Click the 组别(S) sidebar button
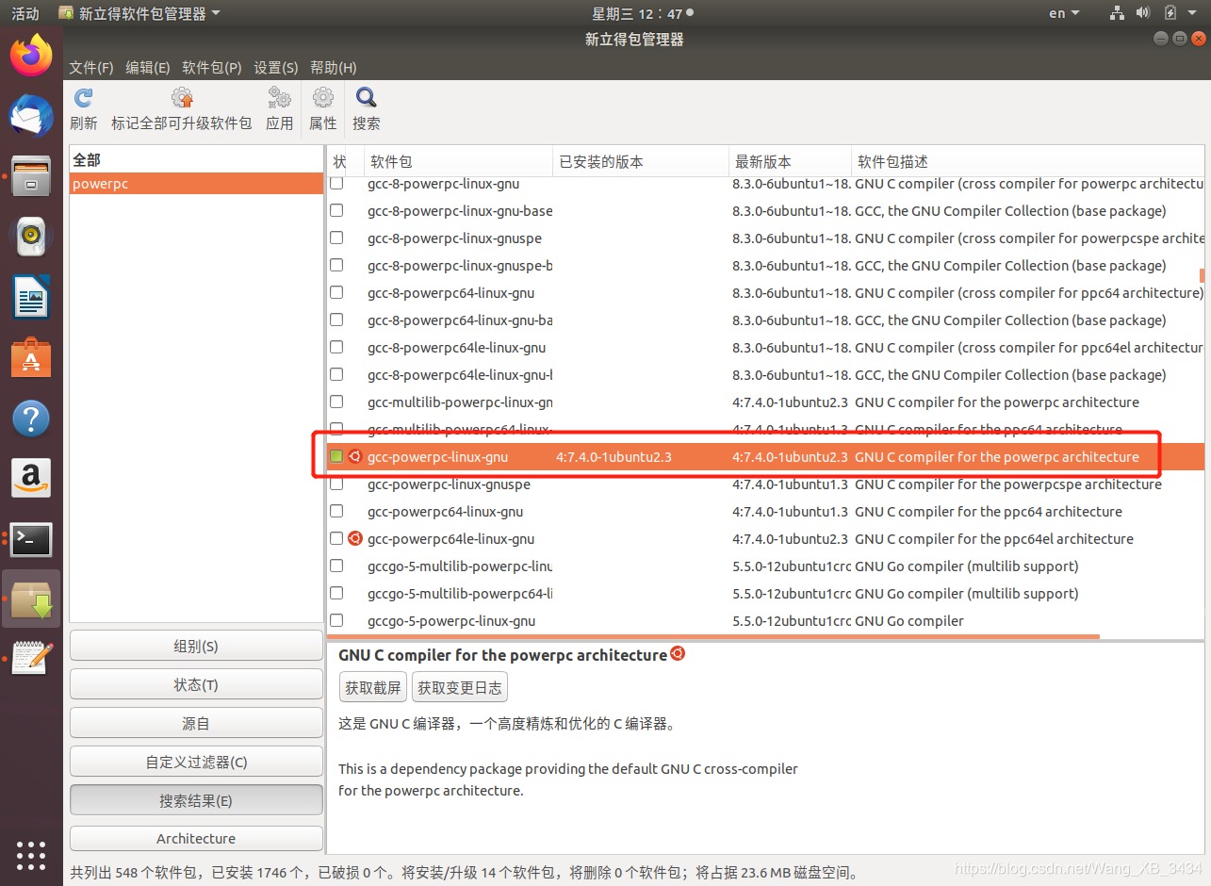This screenshot has height=886, width=1211. pyautogui.click(x=195, y=645)
